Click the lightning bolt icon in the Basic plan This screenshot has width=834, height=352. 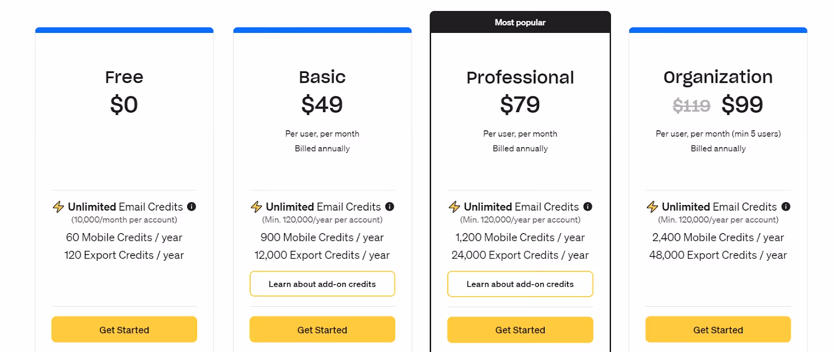(255, 207)
